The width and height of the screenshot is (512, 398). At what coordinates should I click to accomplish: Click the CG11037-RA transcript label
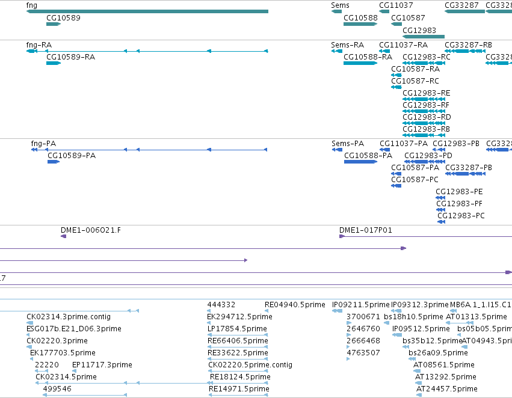(x=403, y=45)
